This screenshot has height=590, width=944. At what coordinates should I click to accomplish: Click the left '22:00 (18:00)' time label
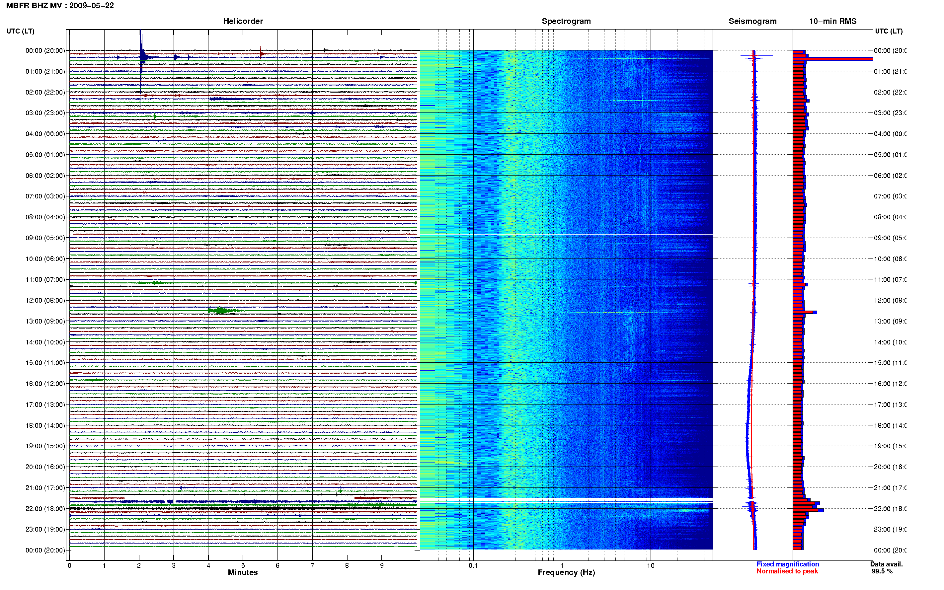coord(45,509)
